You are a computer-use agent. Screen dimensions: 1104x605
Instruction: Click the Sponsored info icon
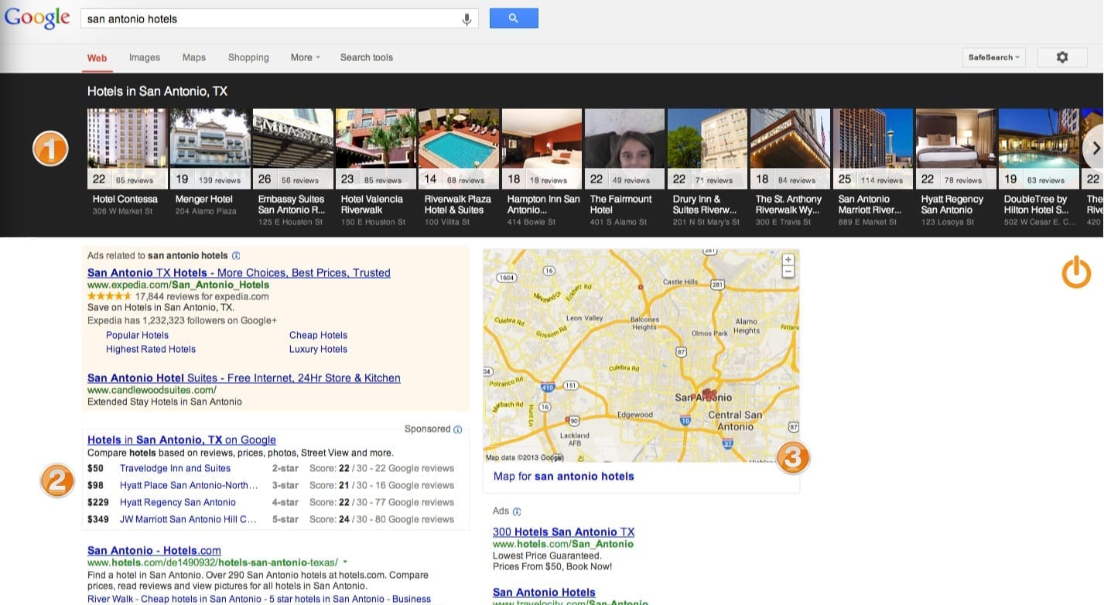coord(458,429)
